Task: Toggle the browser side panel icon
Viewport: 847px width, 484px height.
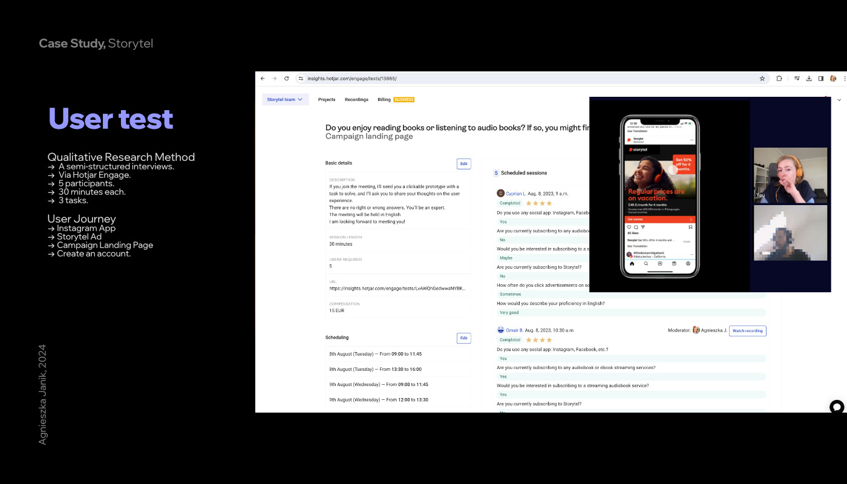Action: pos(821,79)
